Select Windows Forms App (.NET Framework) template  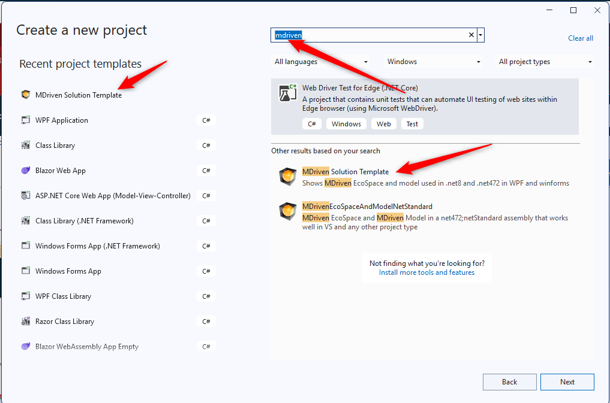coord(98,246)
